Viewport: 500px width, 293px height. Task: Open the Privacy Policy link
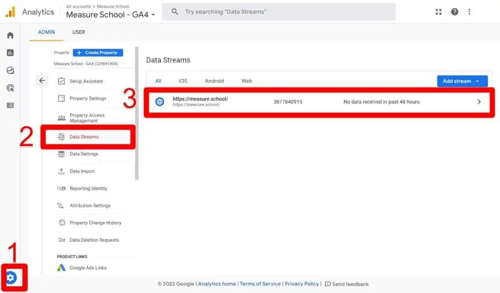click(302, 284)
